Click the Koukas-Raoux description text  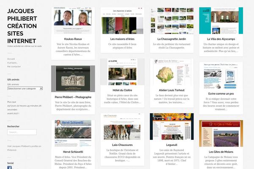click(x=73, y=49)
